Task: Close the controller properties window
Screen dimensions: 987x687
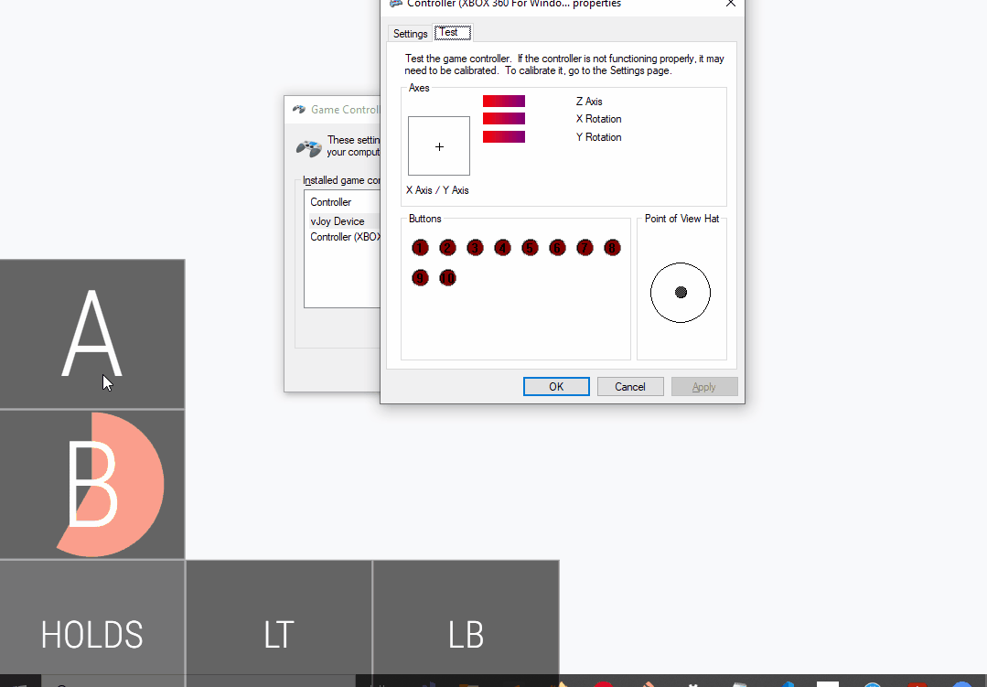Action: (730, 4)
